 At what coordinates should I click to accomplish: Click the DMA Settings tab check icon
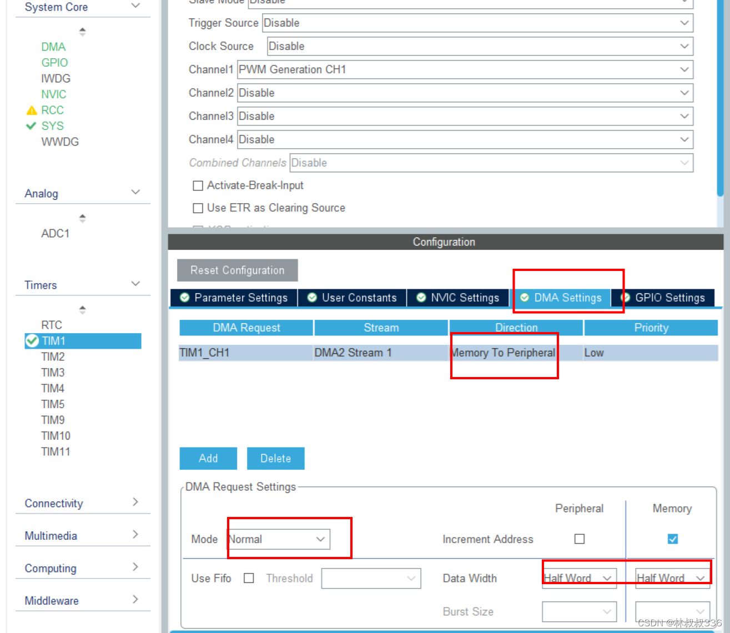[525, 298]
